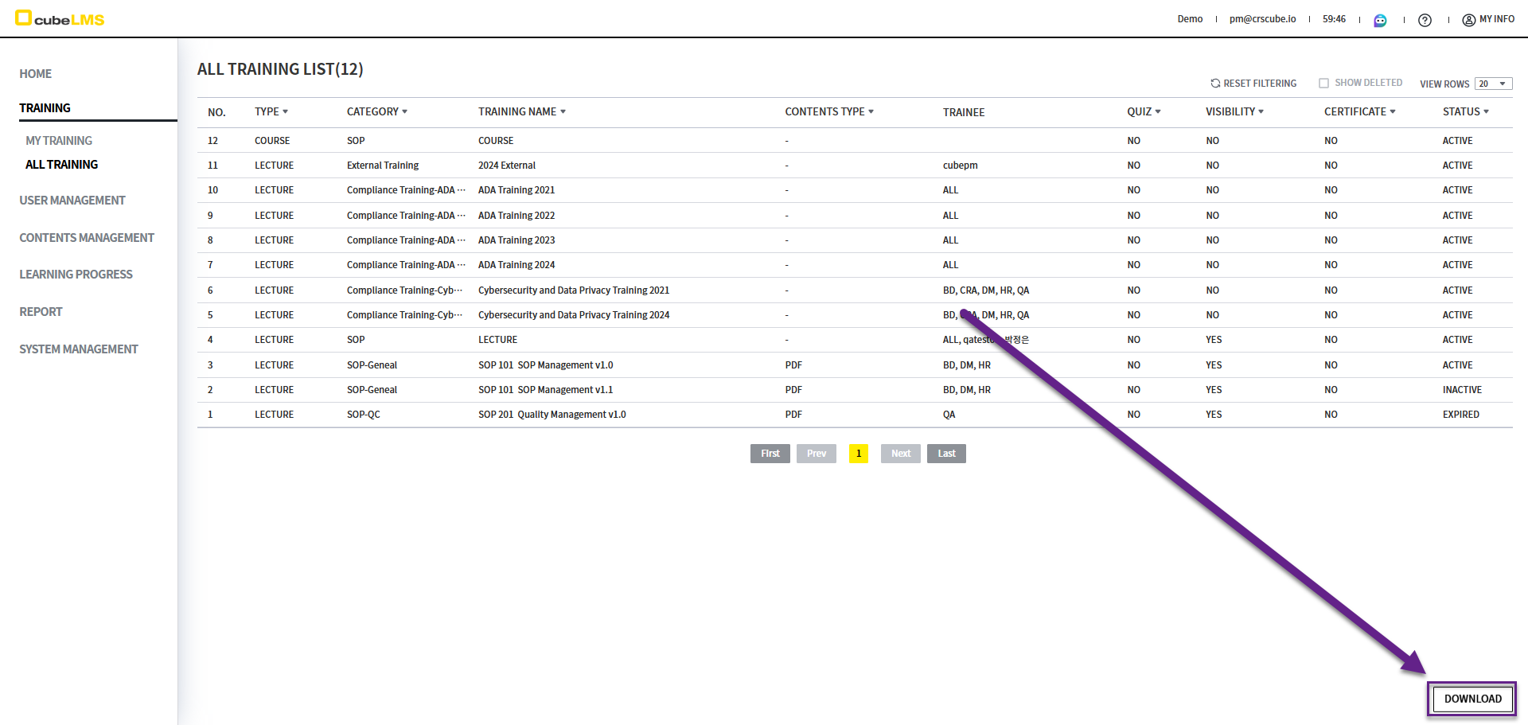Open My Info user profile icon
1528x725 pixels.
(1468, 20)
